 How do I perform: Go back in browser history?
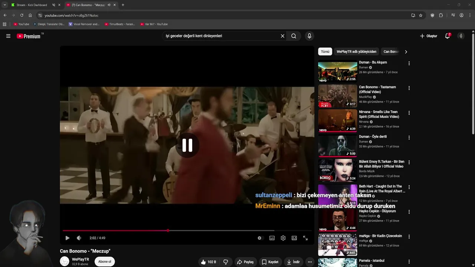[5, 15]
